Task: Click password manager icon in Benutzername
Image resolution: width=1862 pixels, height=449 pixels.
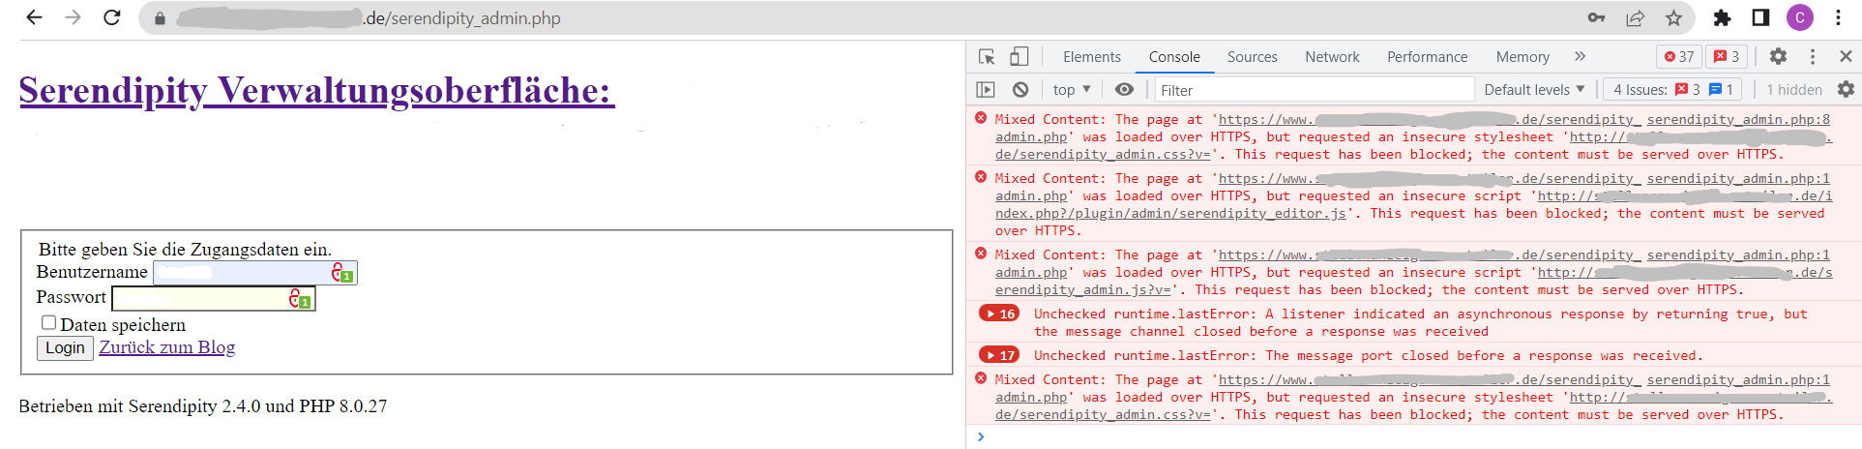Action: 342,273
